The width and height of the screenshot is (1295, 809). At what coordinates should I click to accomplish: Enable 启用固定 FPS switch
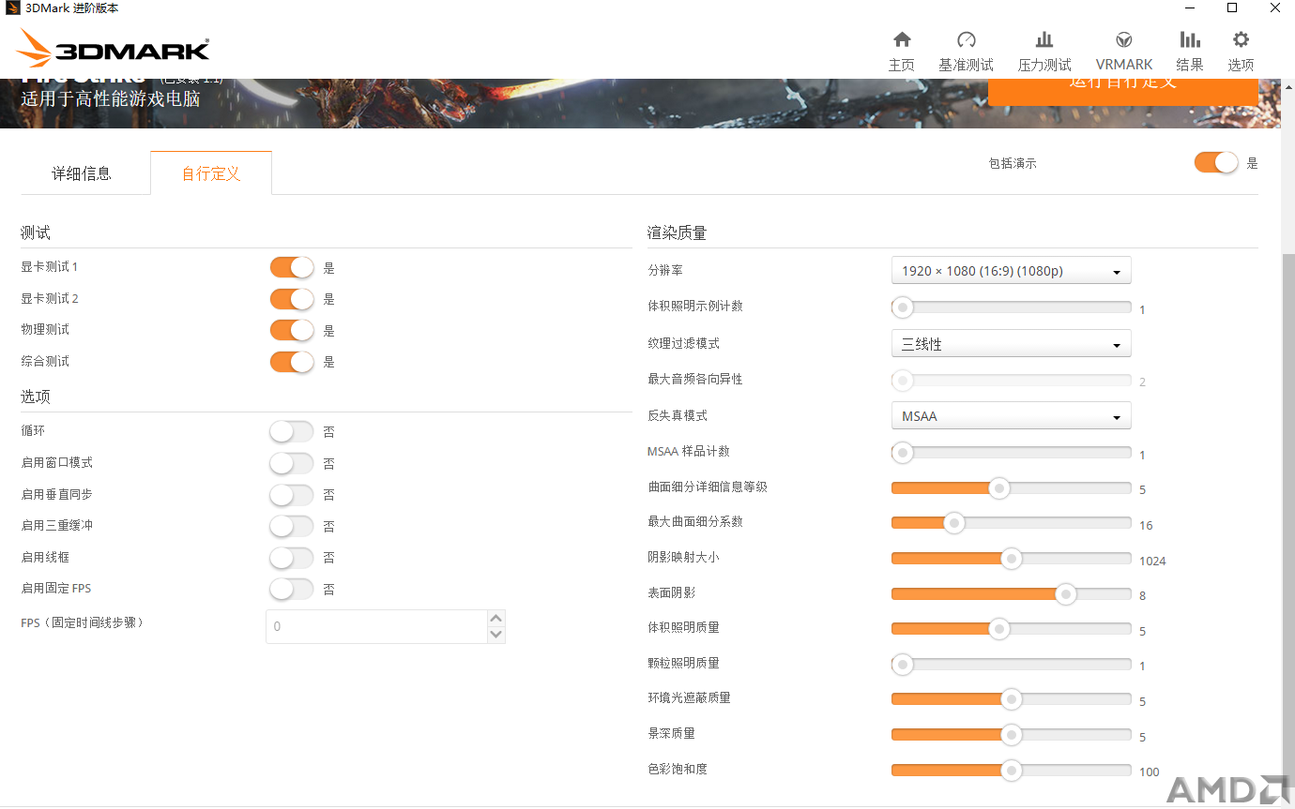[x=292, y=589]
